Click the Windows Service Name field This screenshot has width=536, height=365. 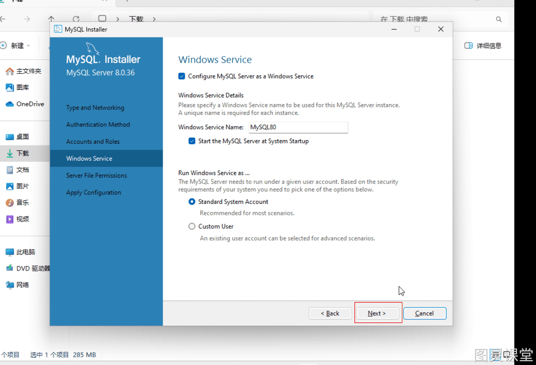point(298,127)
